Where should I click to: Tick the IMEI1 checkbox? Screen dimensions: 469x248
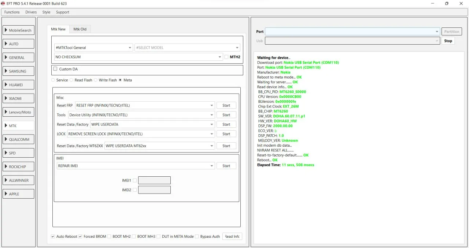(135, 180)
